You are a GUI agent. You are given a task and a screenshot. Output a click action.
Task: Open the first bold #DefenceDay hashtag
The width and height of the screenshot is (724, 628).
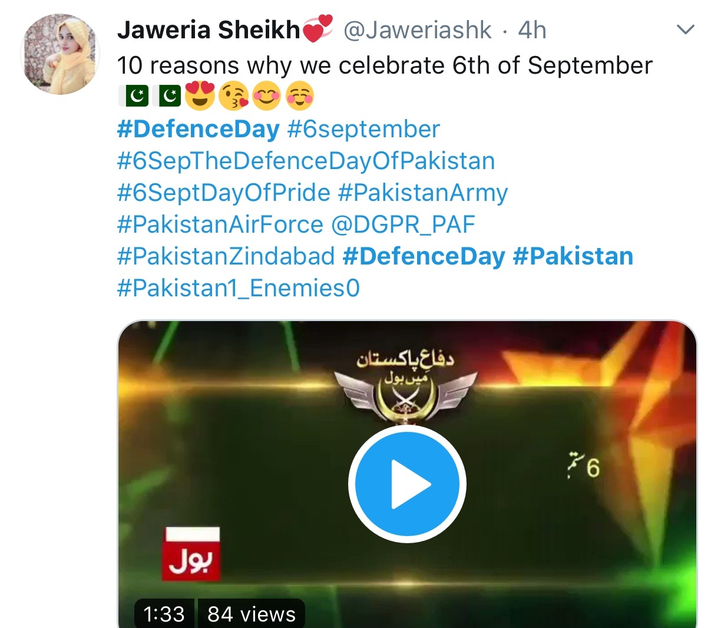pyautogui.click(x=198, y=130)
